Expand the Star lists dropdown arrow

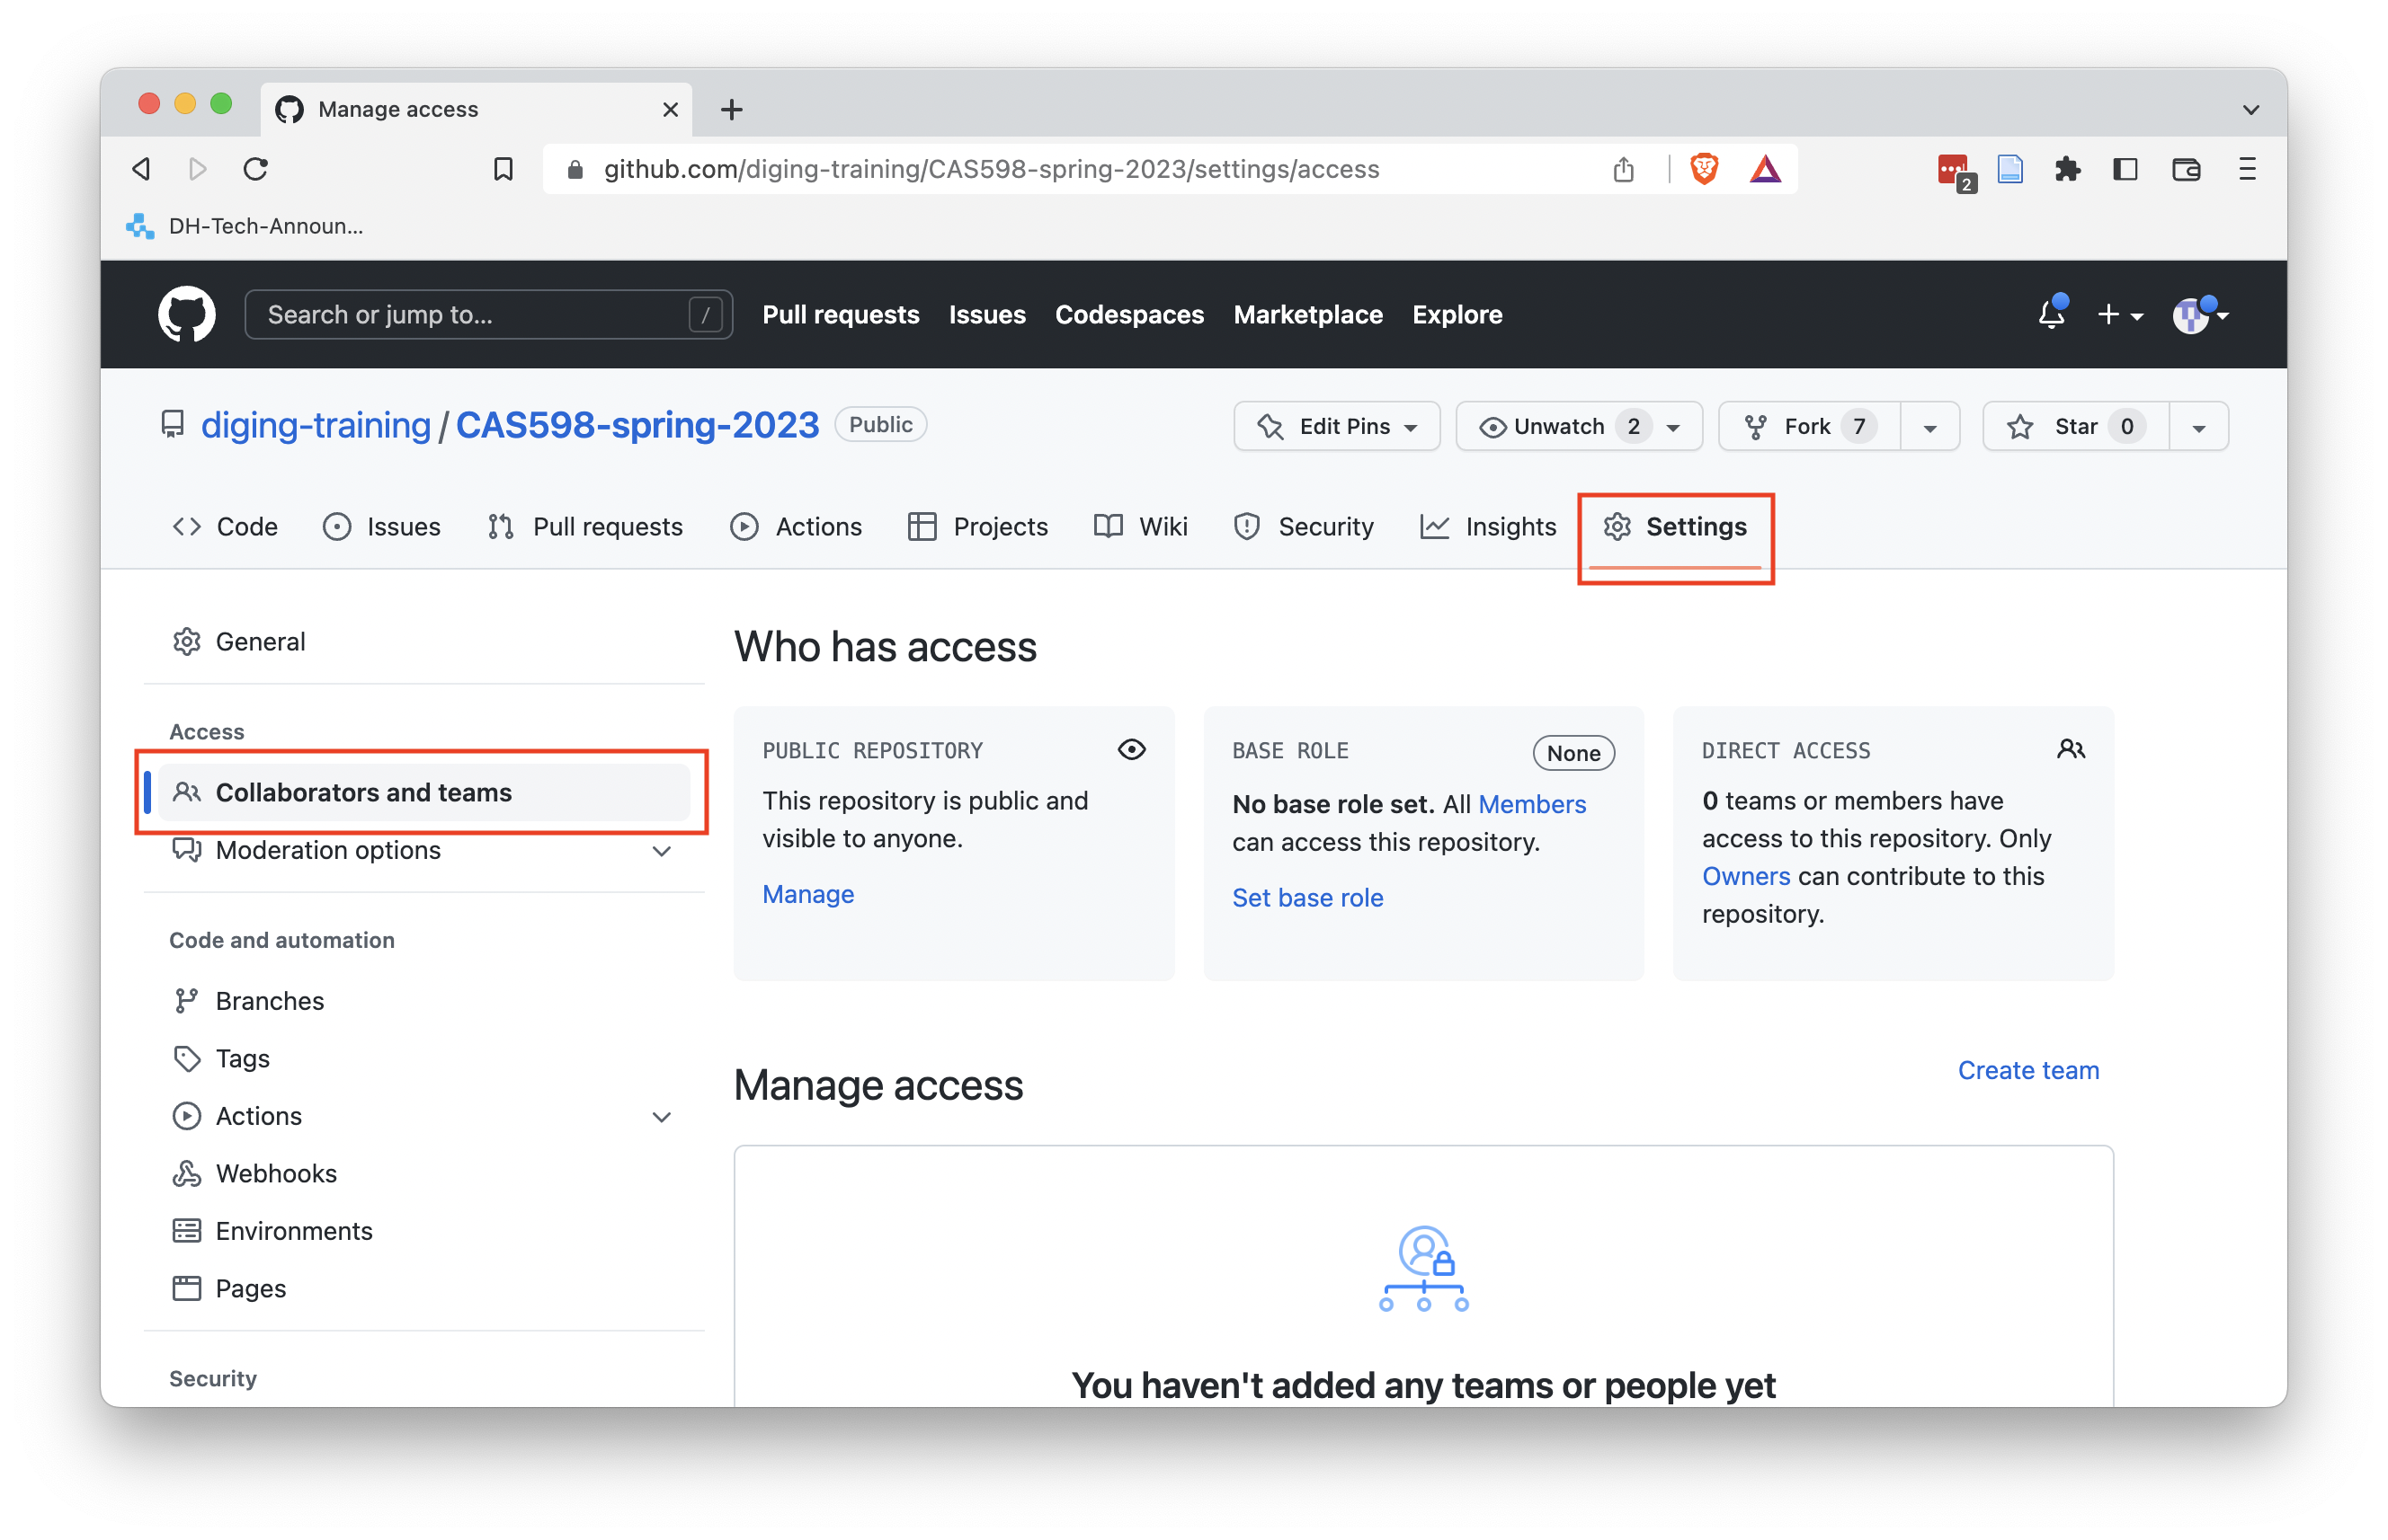click(2198, 426)
